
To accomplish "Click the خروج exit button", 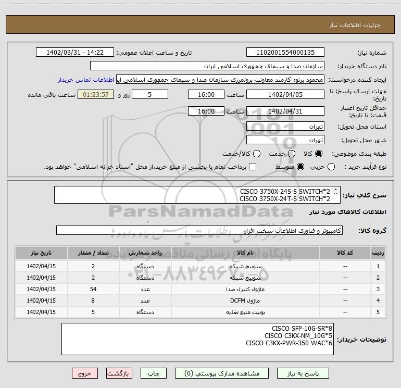I will [x=85, y=373].
